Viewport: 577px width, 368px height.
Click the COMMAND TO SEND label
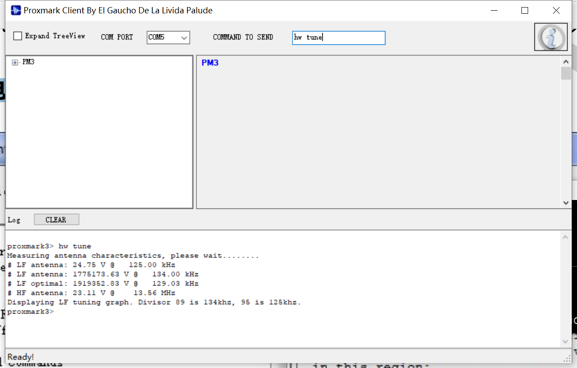[243, 37]
